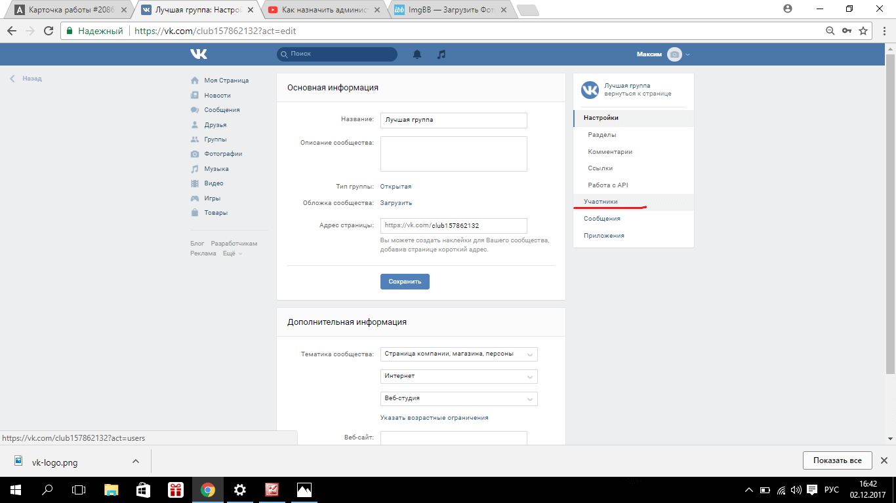Switch to ImgBB tab
This screenshot has width=896, height=503.
[449, 10]
